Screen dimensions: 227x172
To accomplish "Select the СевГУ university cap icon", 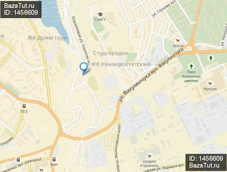I will click(100, 14).
